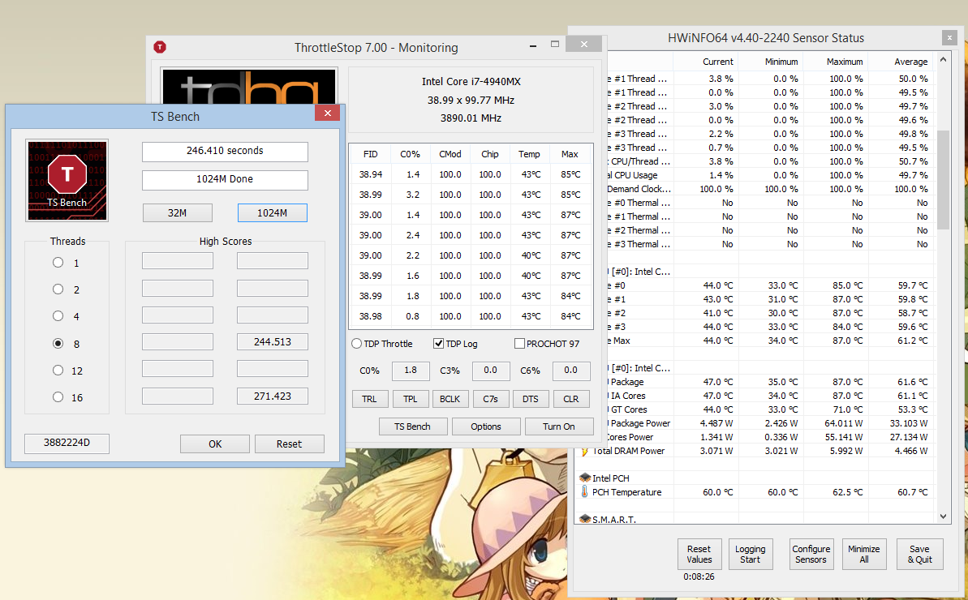The width and height of the screenshot is (968, 600).
Task: Click the ThrottleStop banner logo image
Action: 249,86
